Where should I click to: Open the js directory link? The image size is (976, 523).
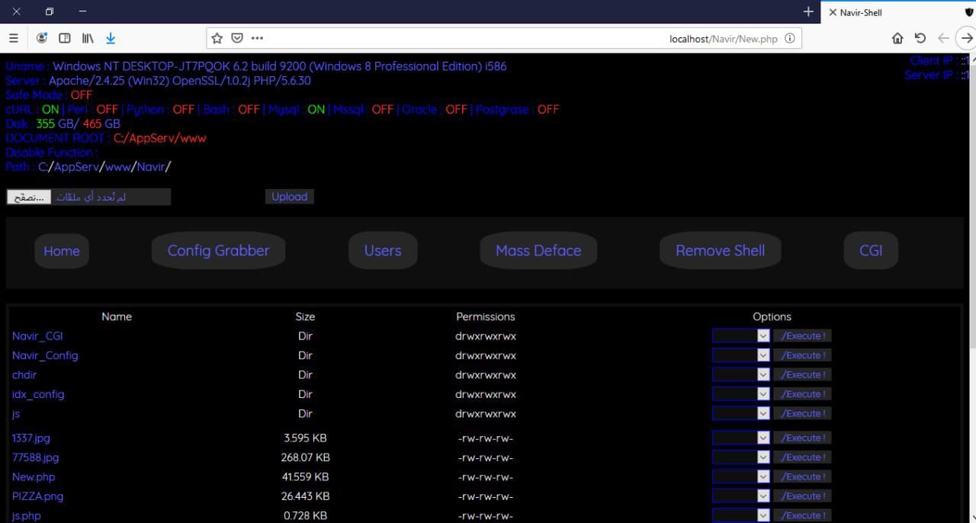click(16, 413)
